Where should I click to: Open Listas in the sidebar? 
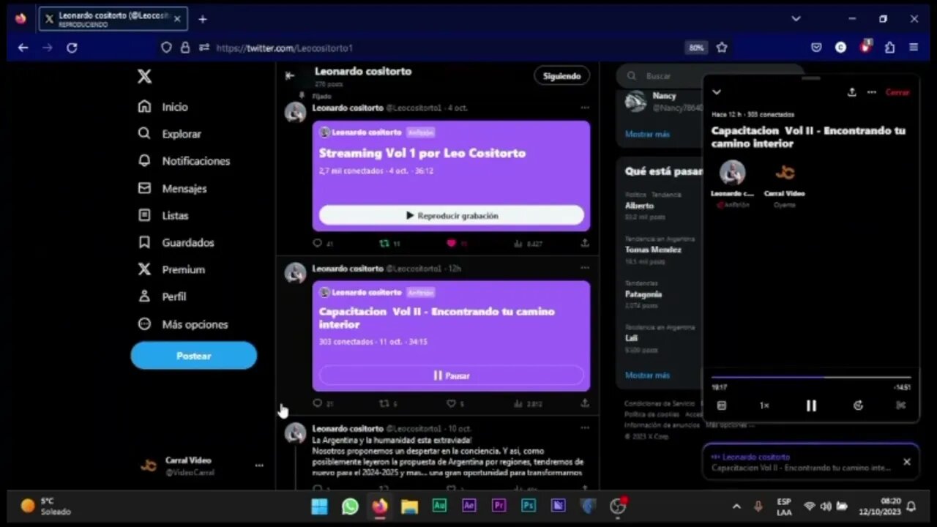[163, 215]
